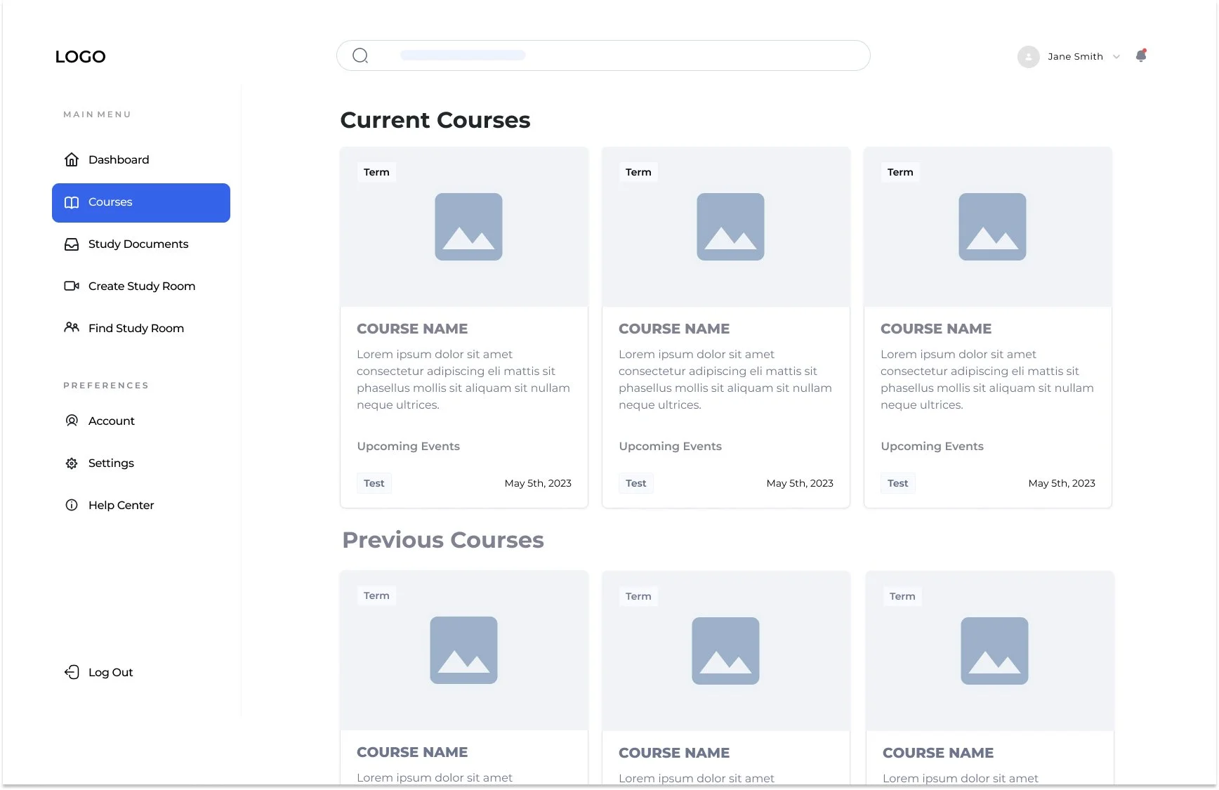Open the Study Documents inbox icon
This screenshot has height=790, width=1219.
[72, 244]
